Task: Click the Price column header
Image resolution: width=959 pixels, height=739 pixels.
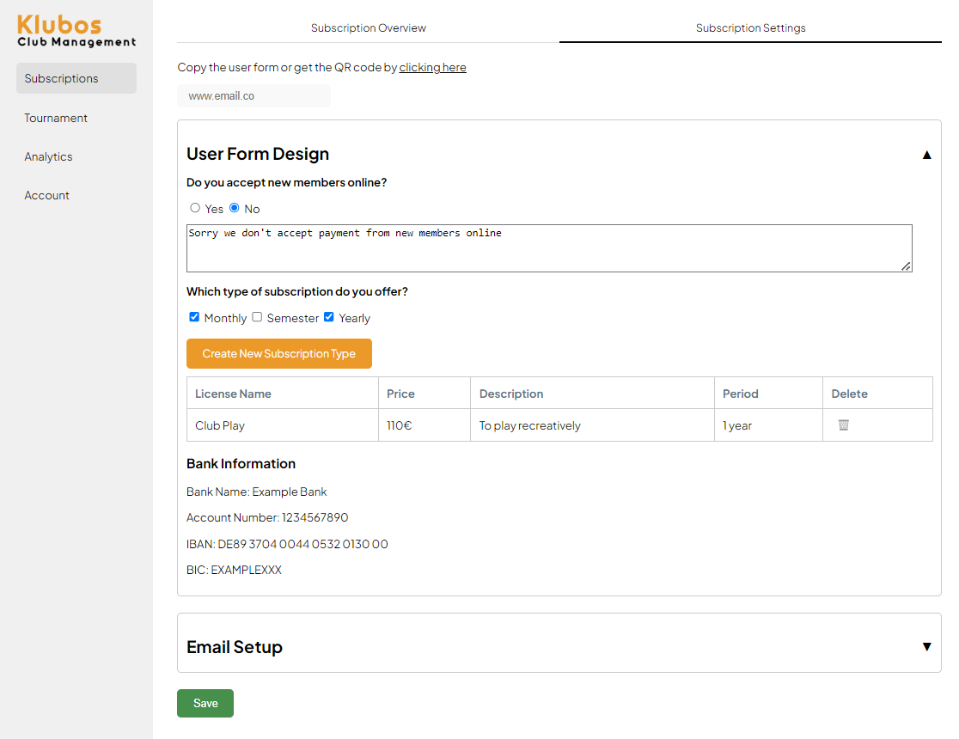Action: pyautogui.click(x=425, y=394)
